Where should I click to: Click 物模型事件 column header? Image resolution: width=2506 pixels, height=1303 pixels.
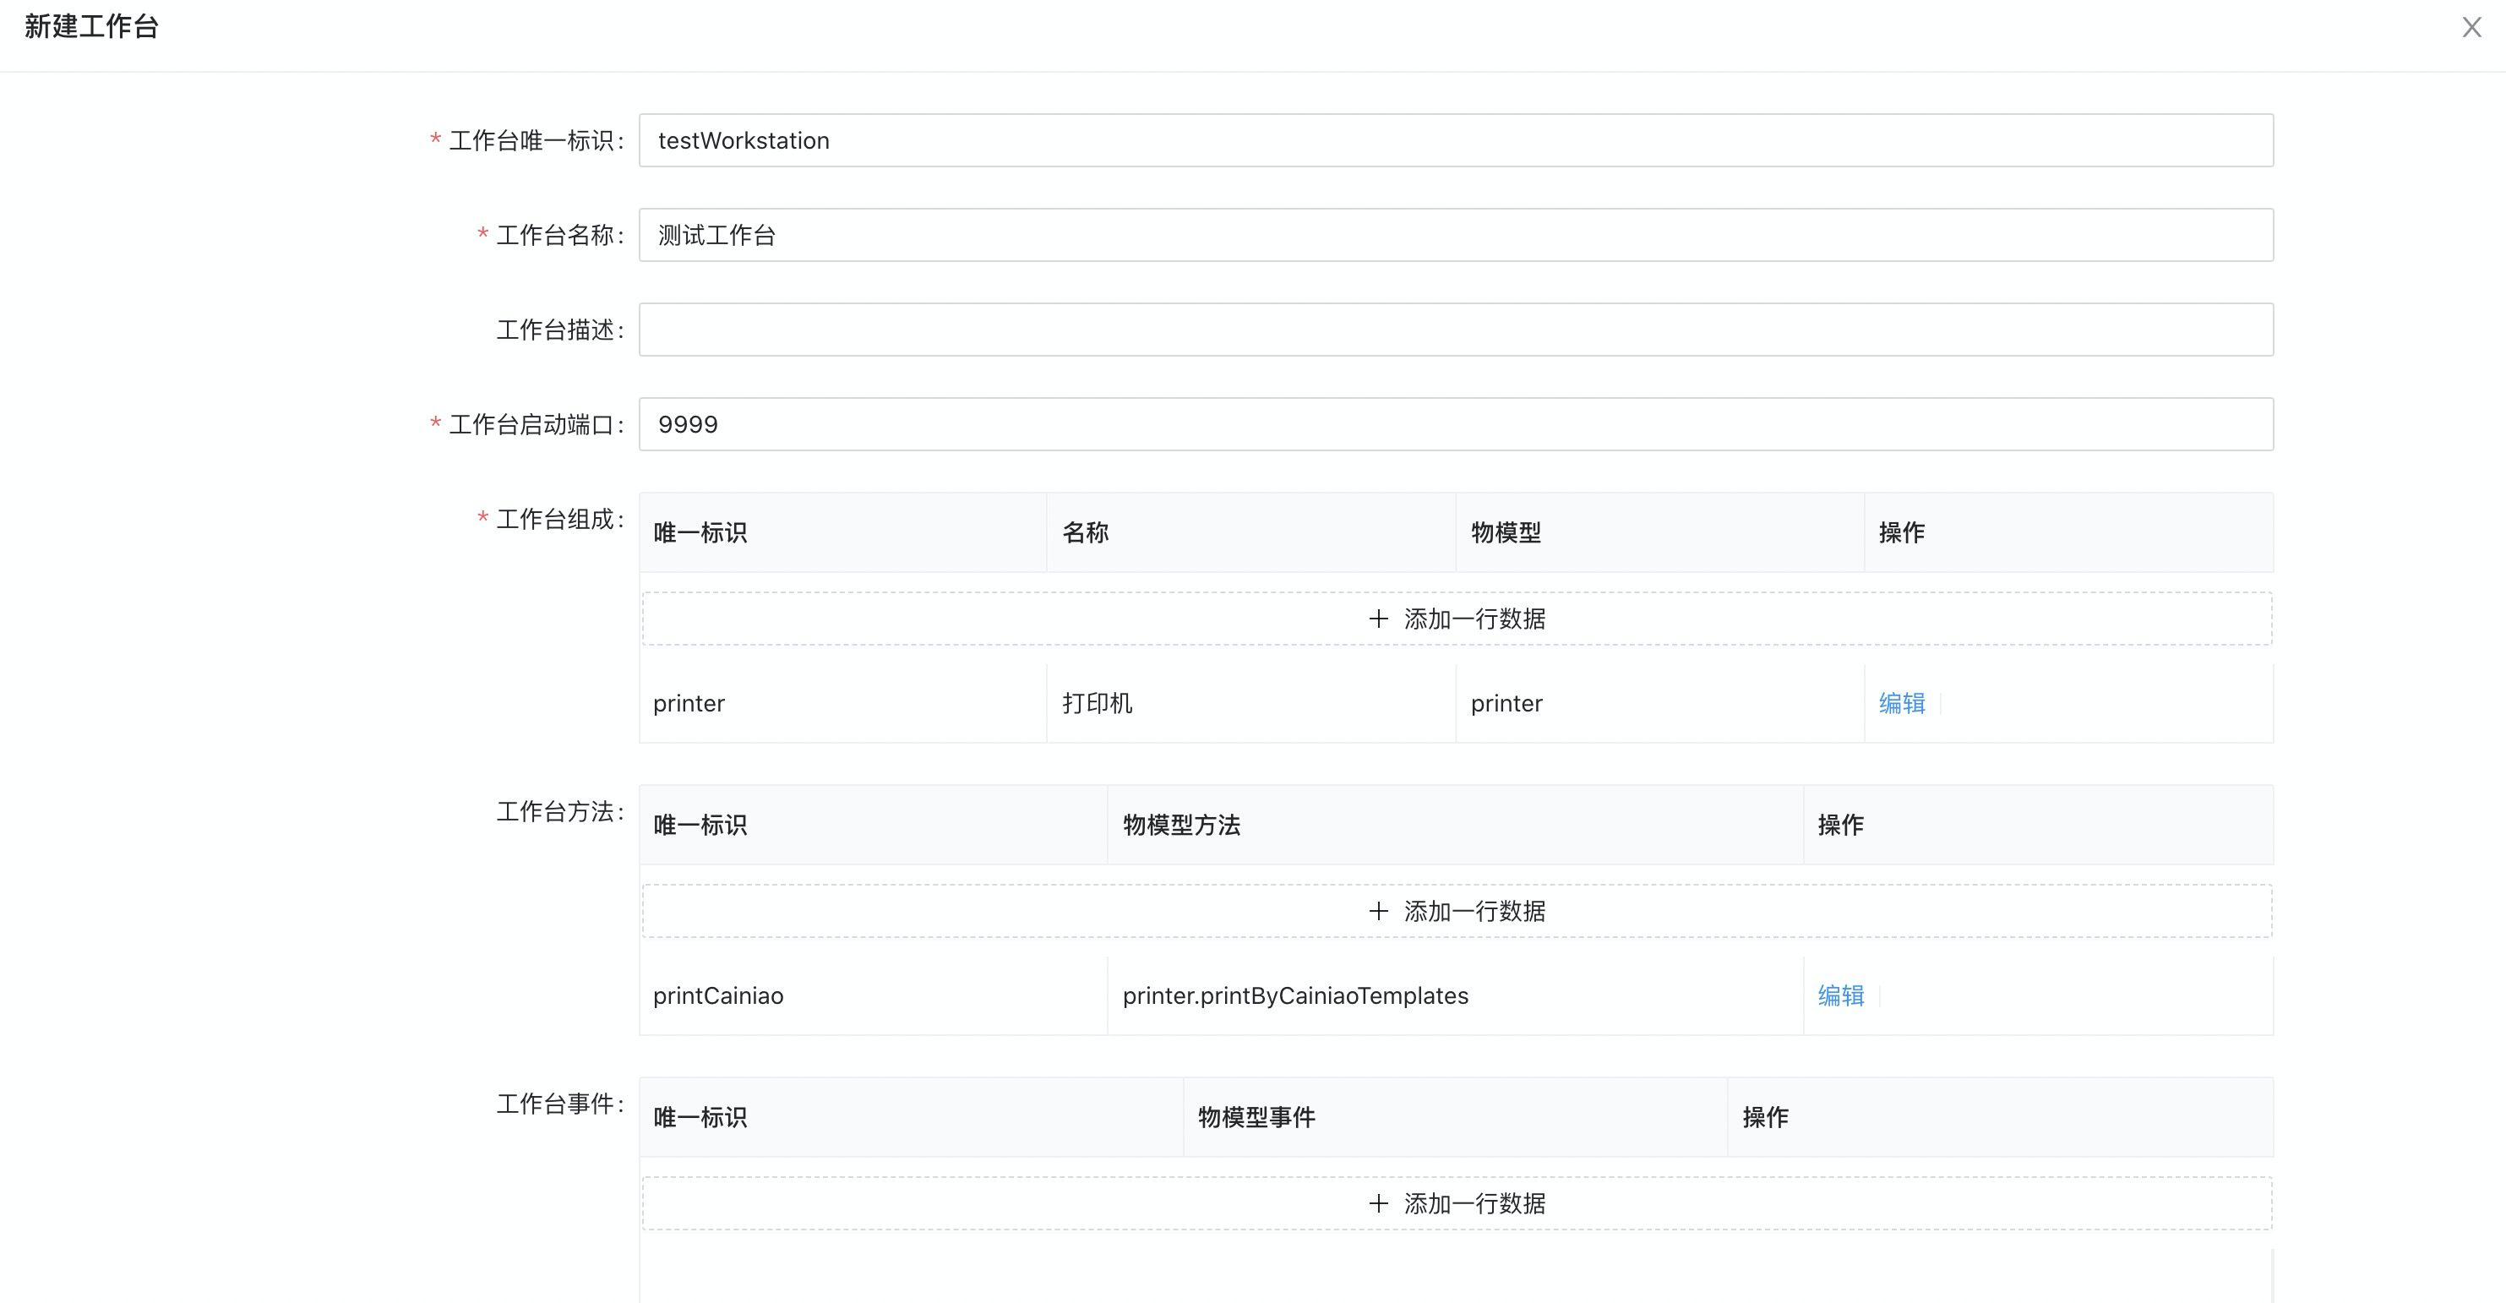pos(1256,1117)
